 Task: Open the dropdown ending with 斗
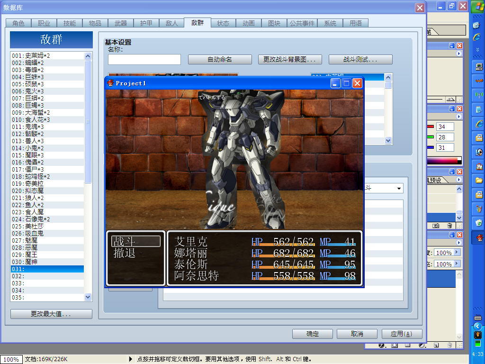tap(384, 188)
